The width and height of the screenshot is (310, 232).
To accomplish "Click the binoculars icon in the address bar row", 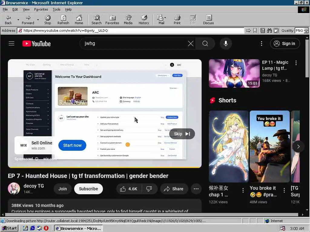I will point(269,31).
